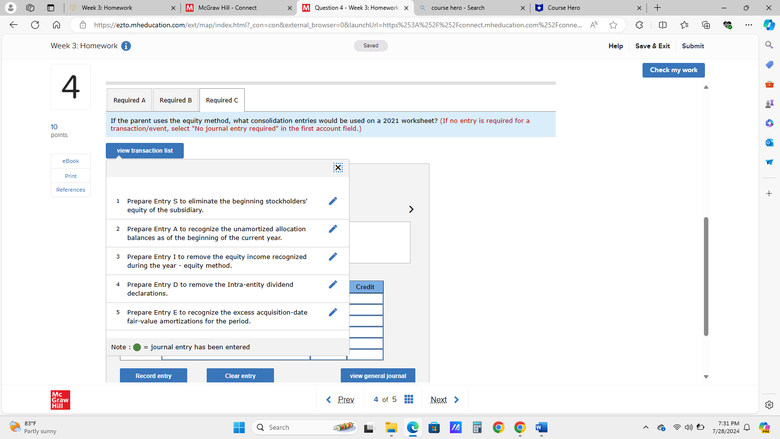Open Edge sidebar search
Image resolution: width=780 pixels, height=439 pixels.
click(769, 45)
